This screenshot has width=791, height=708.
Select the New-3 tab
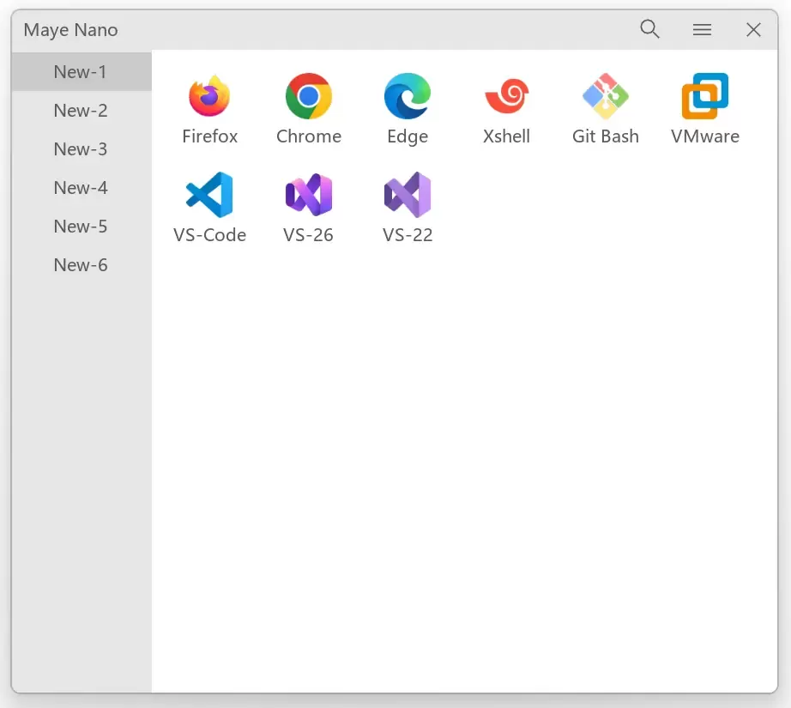point(81,149)
